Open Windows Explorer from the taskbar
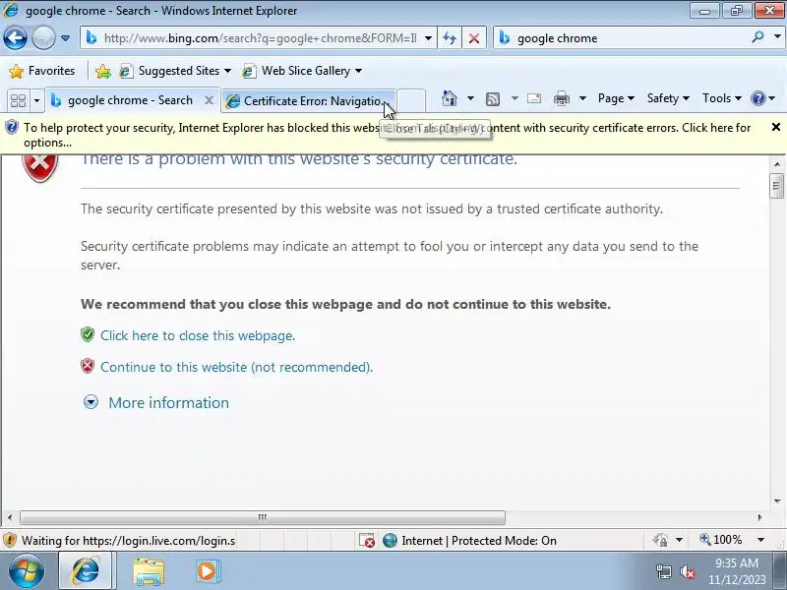The height and width of the screenshot is (590, 787). (x=149, y=571)
